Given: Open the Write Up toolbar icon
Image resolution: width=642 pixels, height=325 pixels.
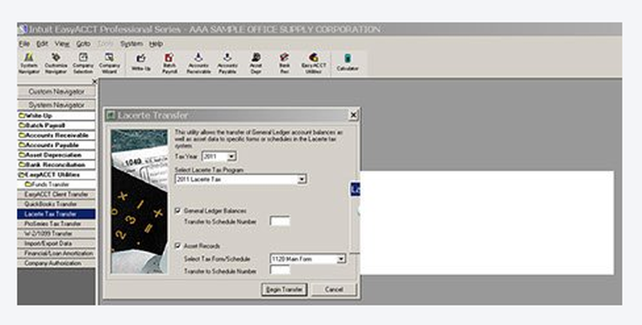Looking at the screenshot, I should [x=141, y=62].
